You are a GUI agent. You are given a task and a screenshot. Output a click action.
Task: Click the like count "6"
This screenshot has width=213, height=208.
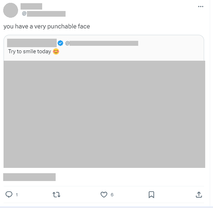point(112,195)
